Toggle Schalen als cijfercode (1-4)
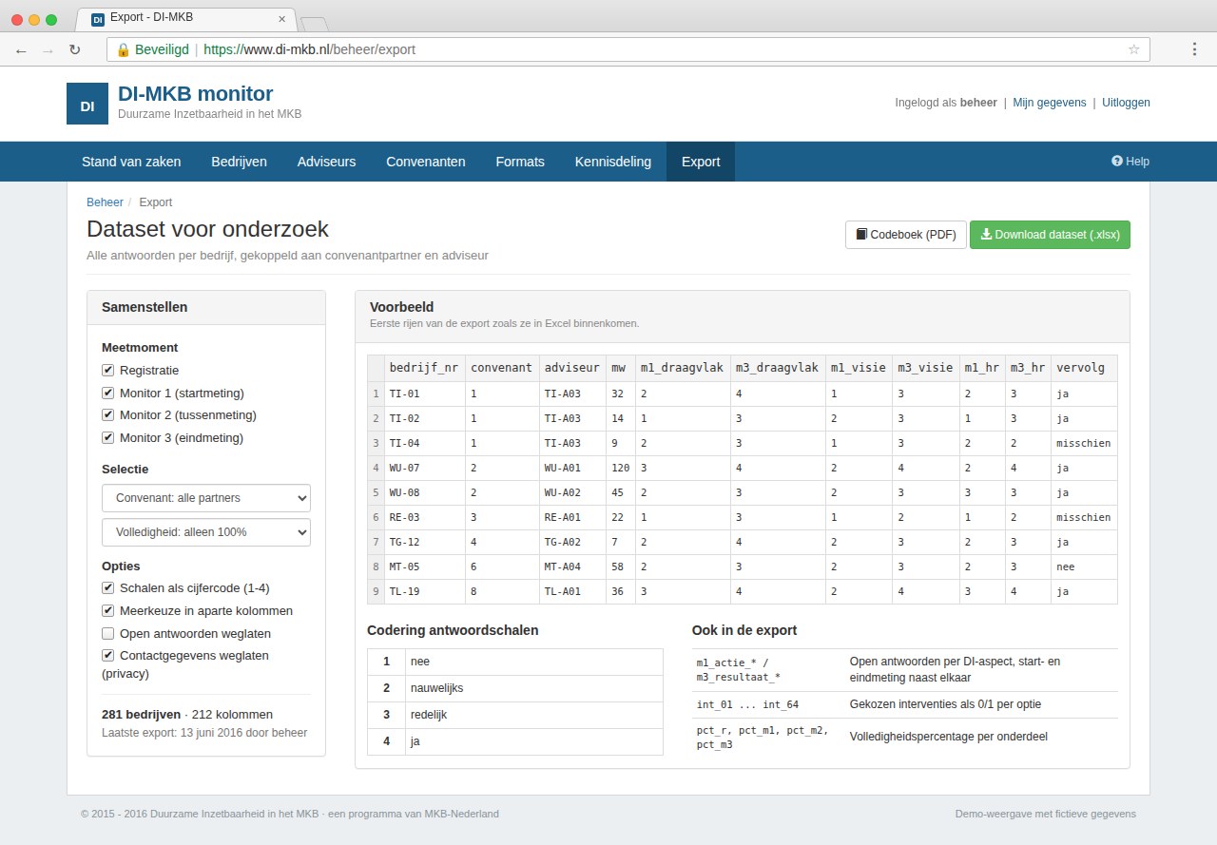The image size is (1217, 845). tap(107, 587)
